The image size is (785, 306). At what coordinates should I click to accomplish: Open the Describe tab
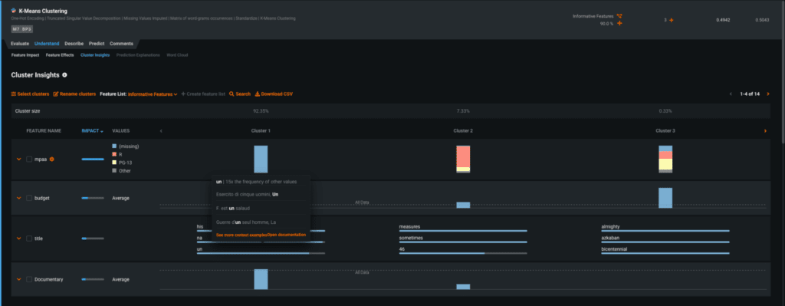74,44
